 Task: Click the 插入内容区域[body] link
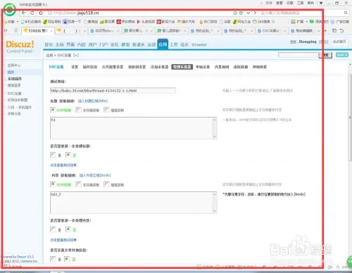point(95,175)
